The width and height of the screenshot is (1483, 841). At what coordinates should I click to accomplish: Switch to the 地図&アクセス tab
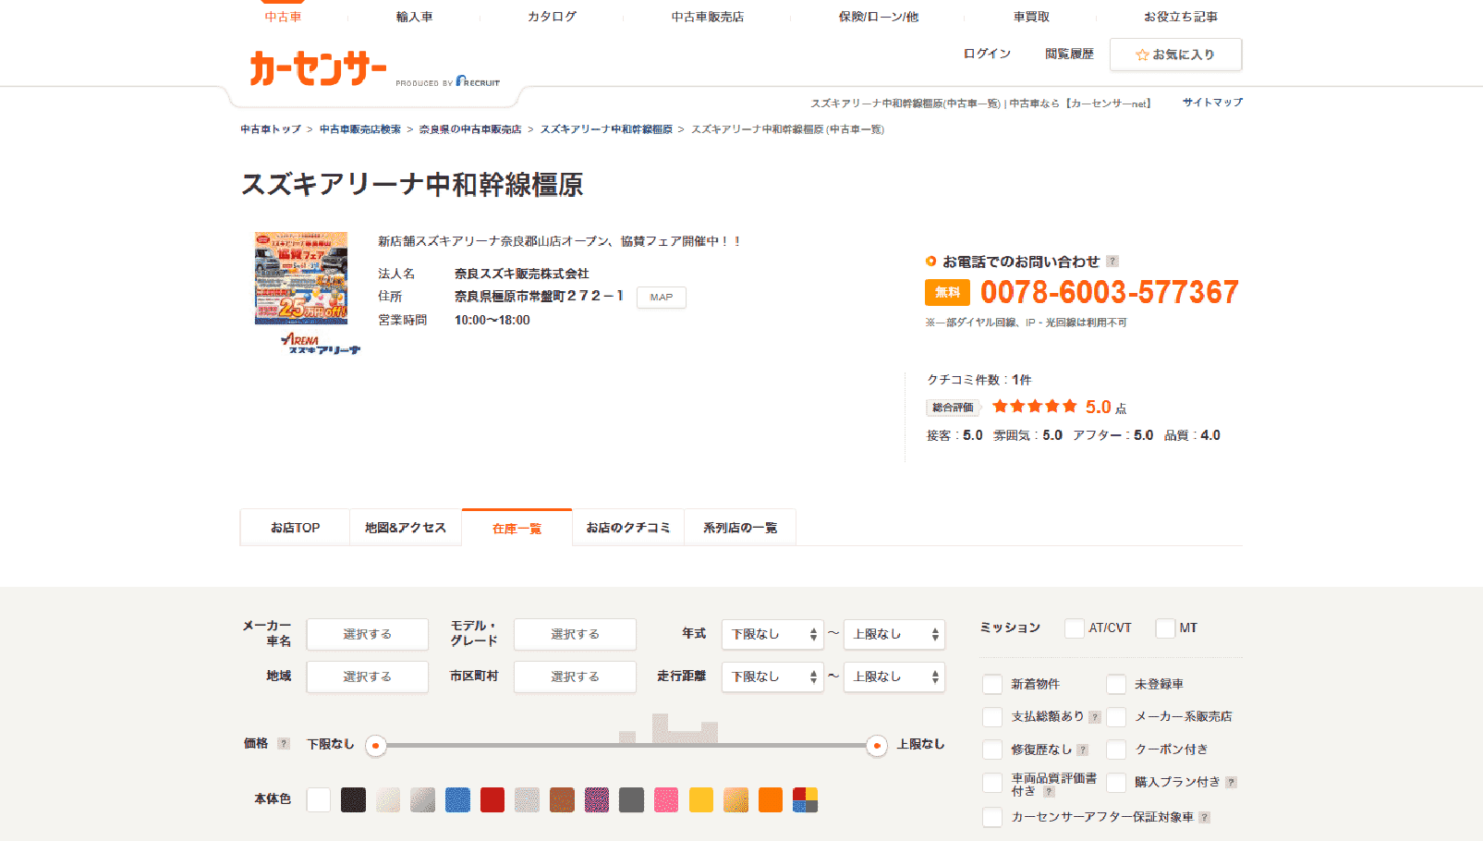[x=406, y=528]
